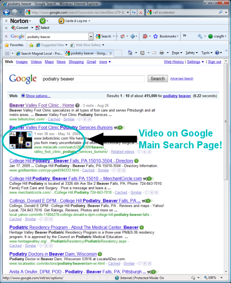Click the Refresh page icon

(133, 12)
